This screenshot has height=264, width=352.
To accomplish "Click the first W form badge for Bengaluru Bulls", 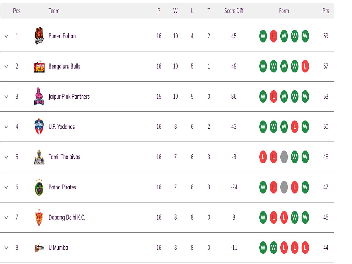I will pos(263,66).
